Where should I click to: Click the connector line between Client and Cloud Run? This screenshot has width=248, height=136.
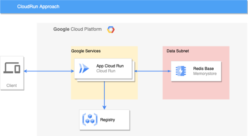pos(49,71)
